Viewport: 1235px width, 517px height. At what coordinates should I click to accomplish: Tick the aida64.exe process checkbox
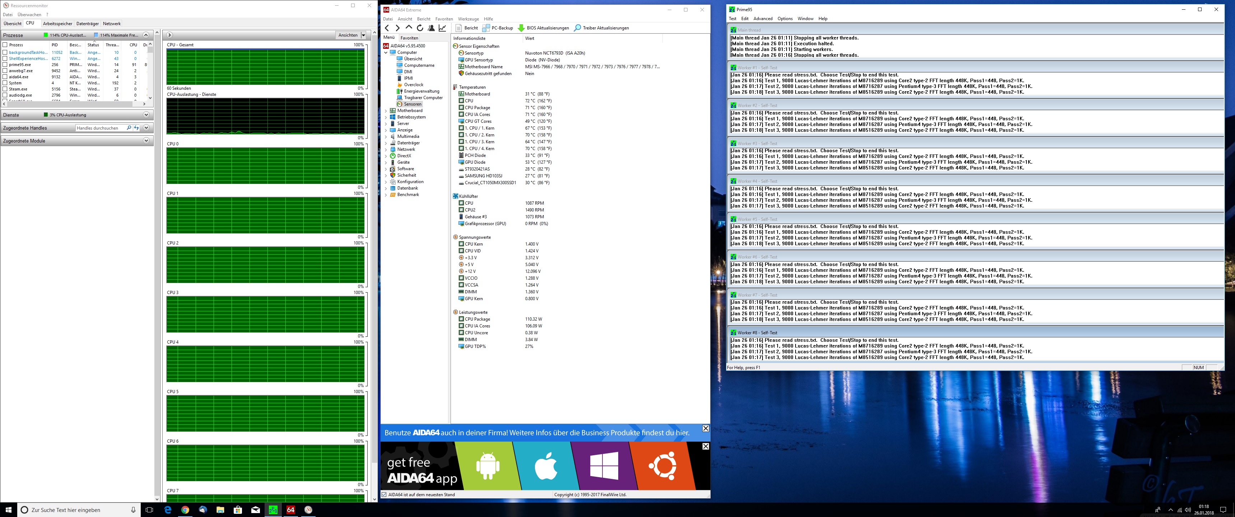[x=5, y=77]
